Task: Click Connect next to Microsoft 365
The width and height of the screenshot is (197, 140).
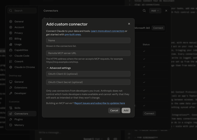Action: (158, 28)
